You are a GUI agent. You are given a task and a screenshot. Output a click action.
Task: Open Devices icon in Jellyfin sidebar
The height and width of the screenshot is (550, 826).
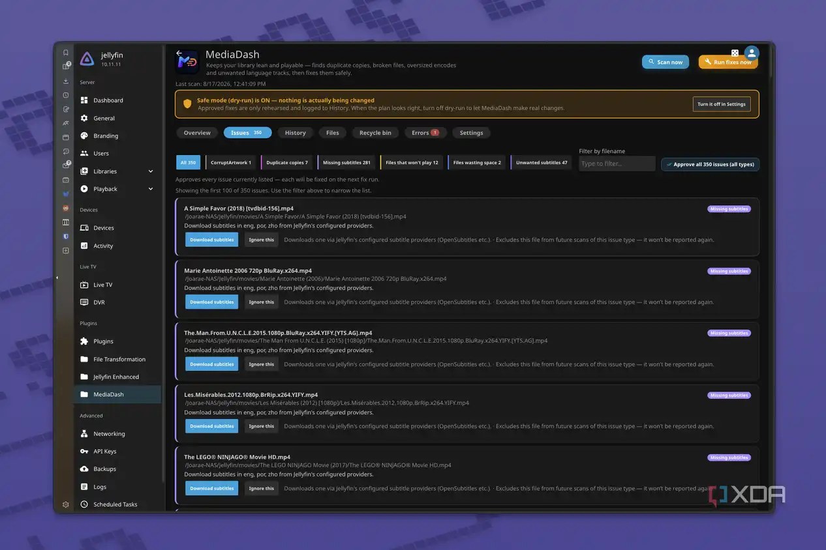tap(84, 228)
